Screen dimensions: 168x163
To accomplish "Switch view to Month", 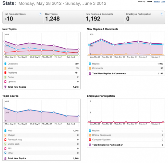I will coord(157,1).
